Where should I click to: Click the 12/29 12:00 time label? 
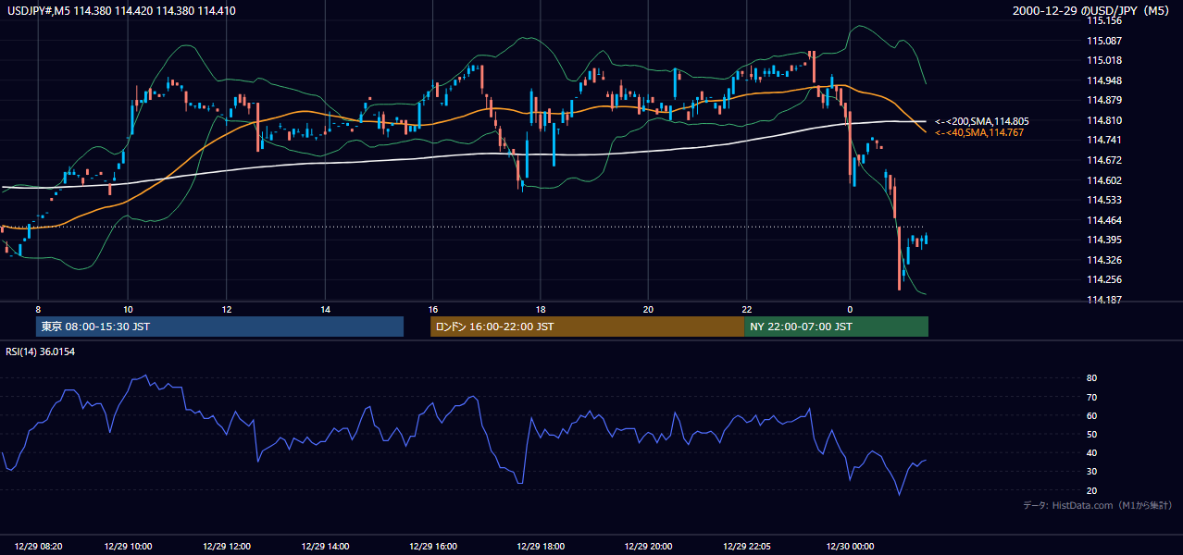(227, 546)
